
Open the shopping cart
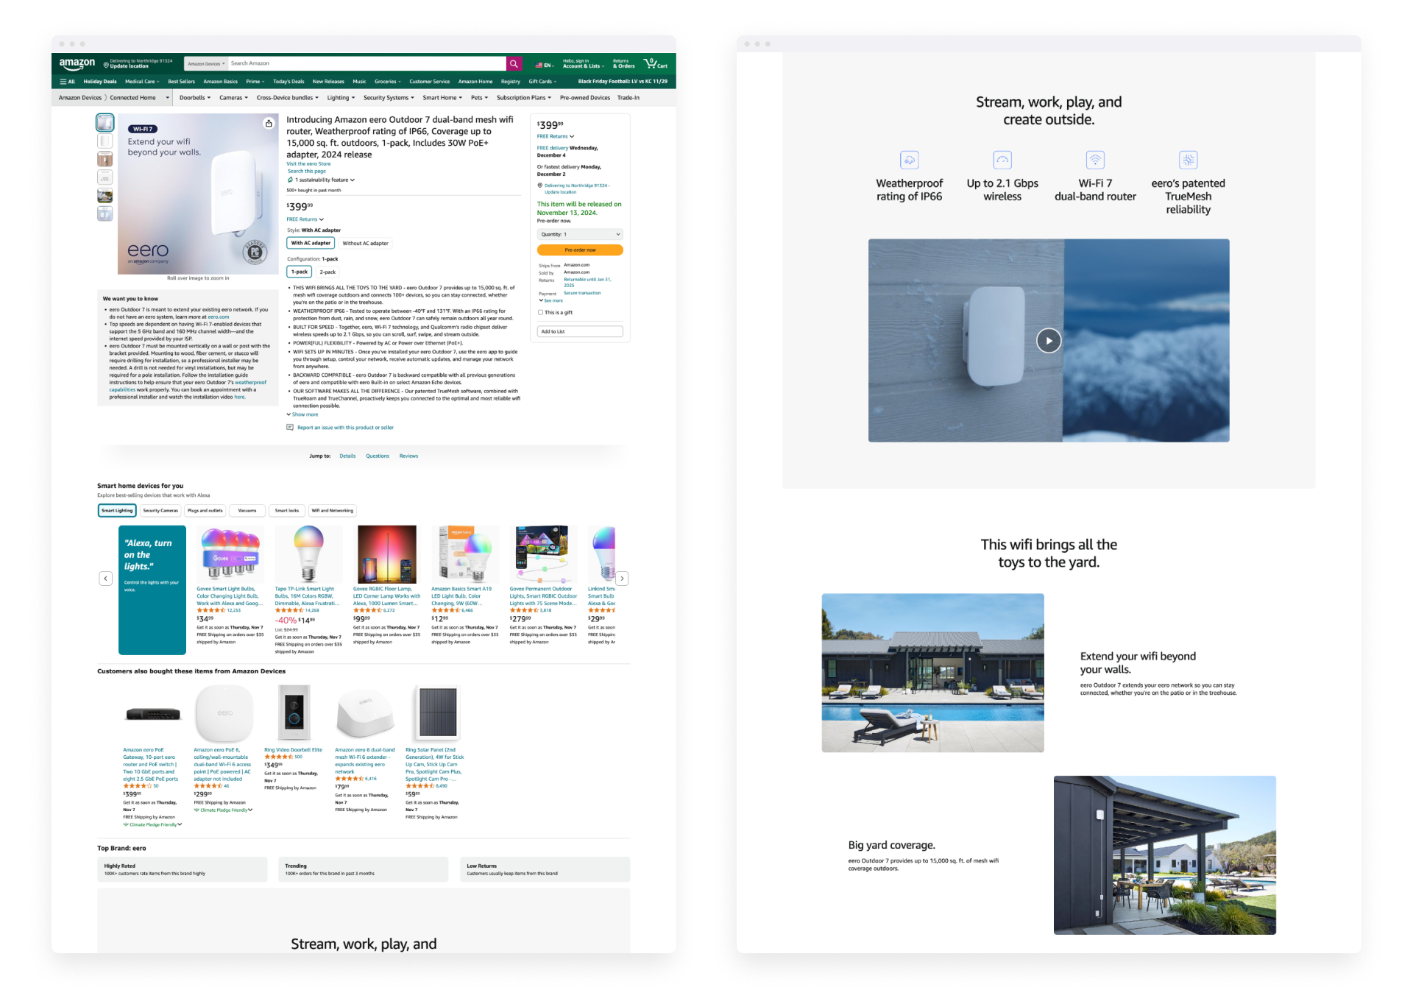pos(655,63)
